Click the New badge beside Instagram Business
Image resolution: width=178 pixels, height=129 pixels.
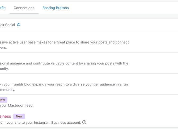pos(19,116)
